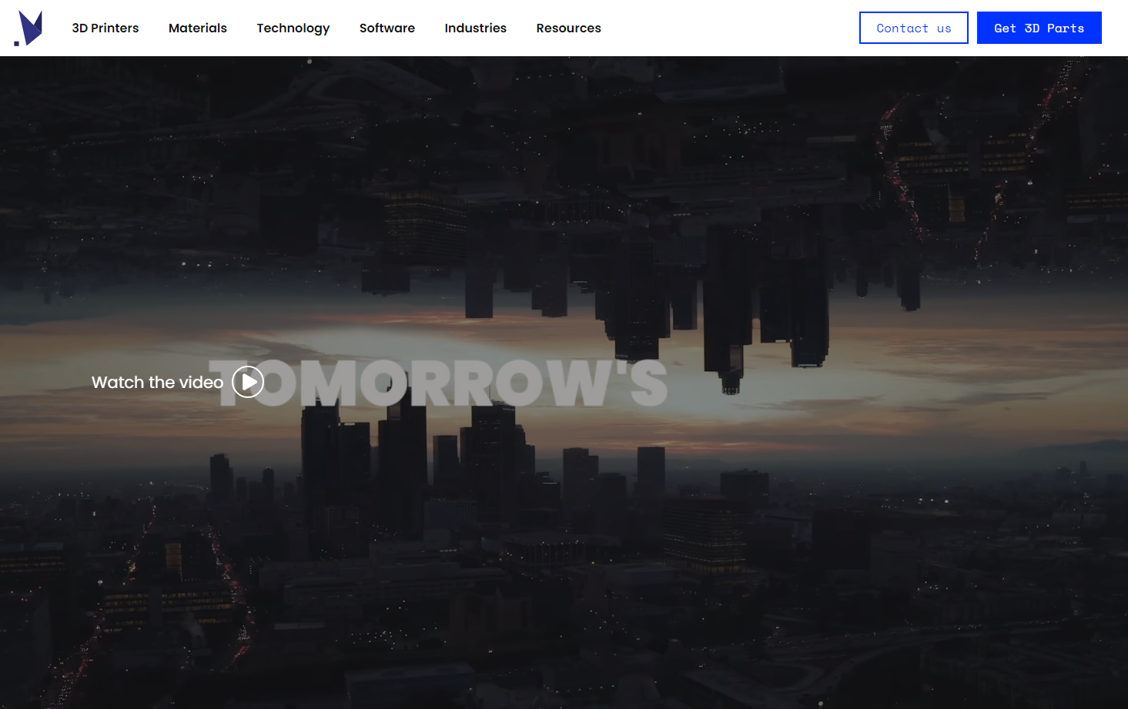
Task: Return home via the navy header logo
Action: [x=28, y=28]
